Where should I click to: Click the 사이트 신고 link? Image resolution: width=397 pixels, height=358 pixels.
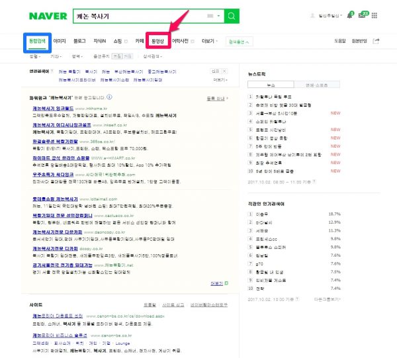click(x=173, y=305)
